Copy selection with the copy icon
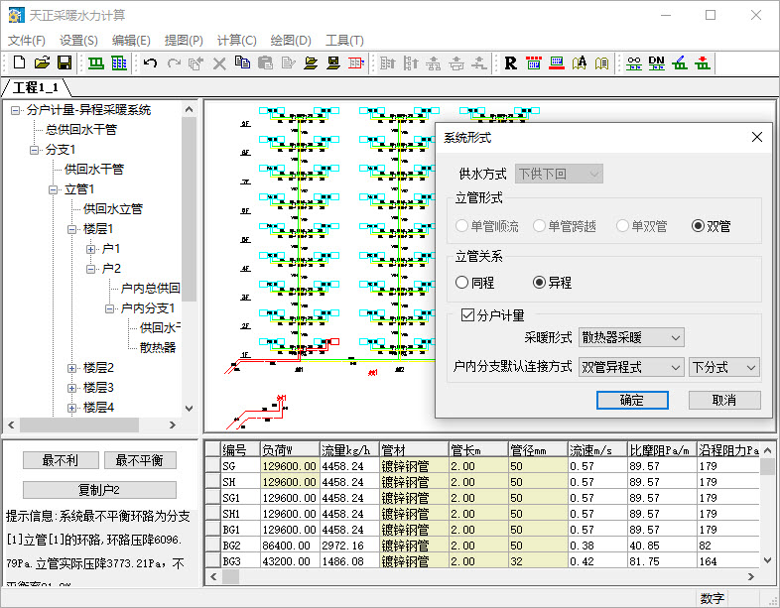 242,62
